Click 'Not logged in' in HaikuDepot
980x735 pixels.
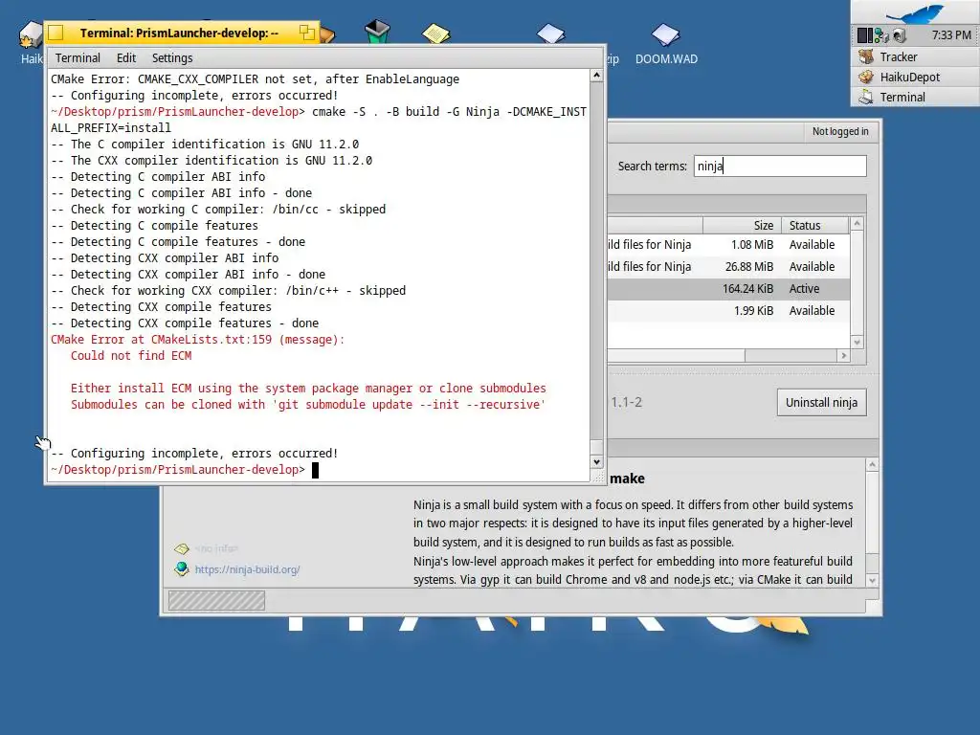click(x=840, y=131)
